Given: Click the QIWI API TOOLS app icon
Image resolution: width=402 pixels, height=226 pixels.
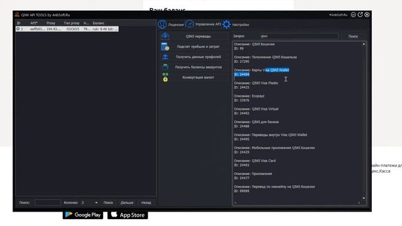Looking at the screenshot, I should pyautogui.click(x=17, y=14).
